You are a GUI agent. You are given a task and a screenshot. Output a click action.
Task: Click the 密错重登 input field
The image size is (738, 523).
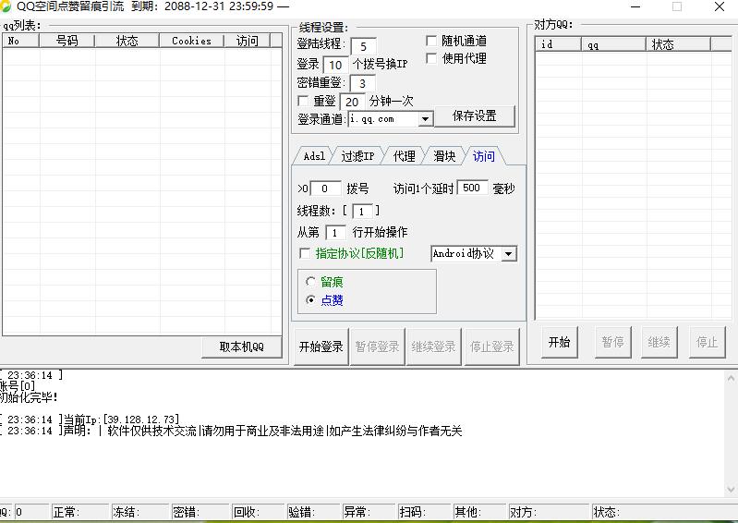click(362, 83)
